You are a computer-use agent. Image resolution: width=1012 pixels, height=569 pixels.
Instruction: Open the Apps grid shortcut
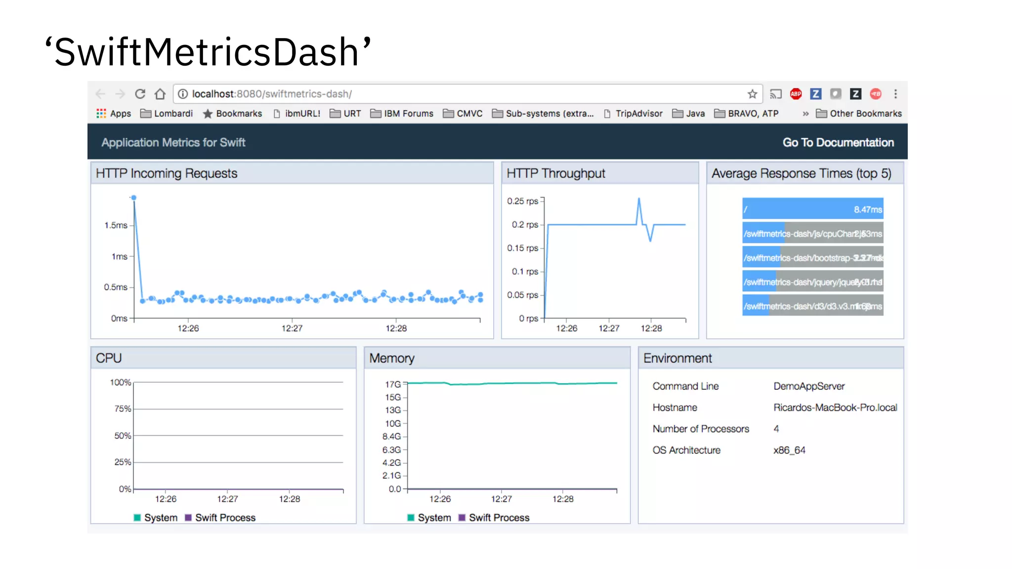114,114
